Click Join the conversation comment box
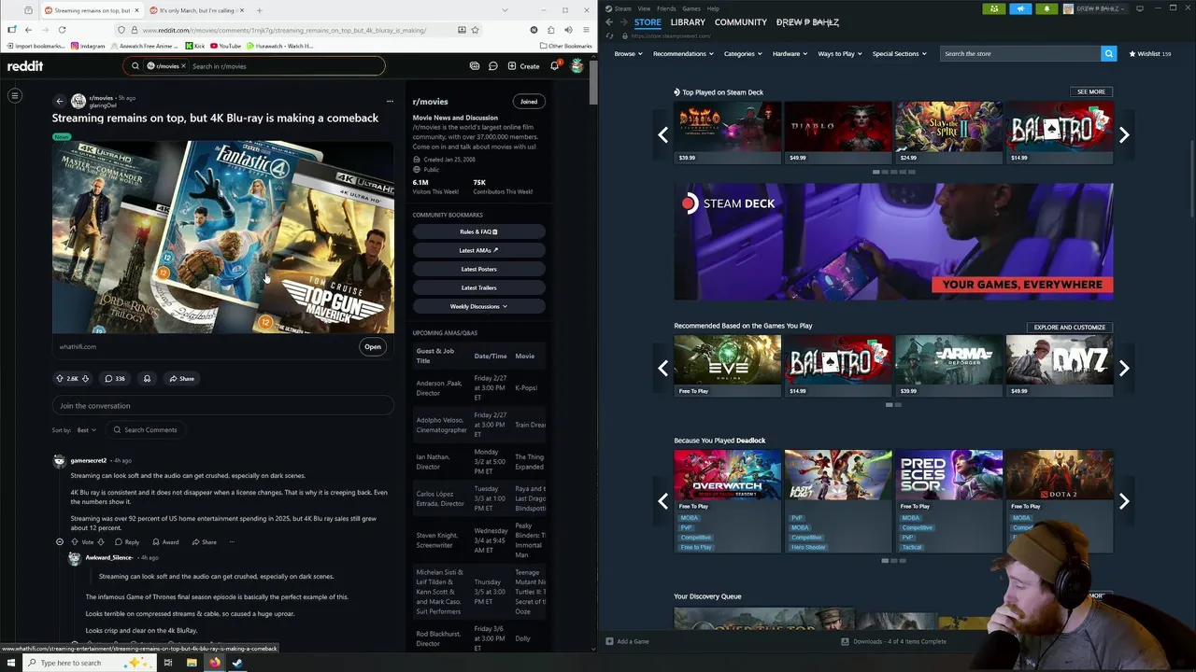This screenshot has width=1196, height=672. tap(223, 406)
